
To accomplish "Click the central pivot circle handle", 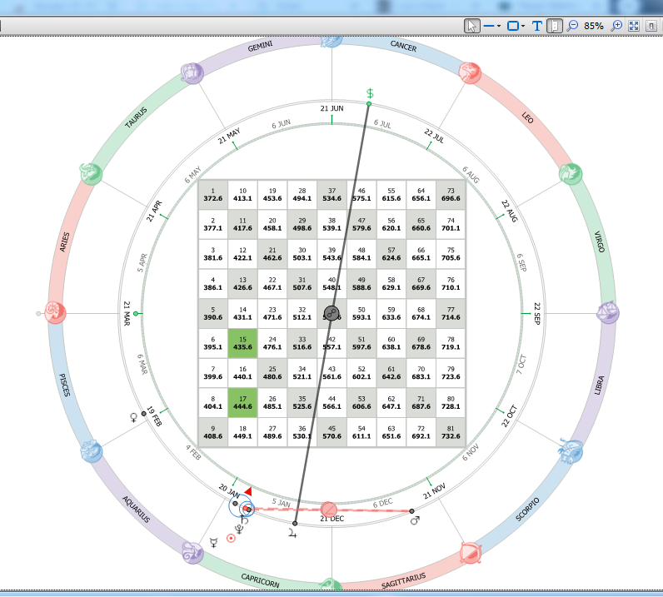I will [331, 313].
